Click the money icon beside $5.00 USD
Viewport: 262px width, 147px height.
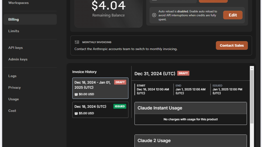coord(76,113)
